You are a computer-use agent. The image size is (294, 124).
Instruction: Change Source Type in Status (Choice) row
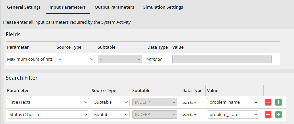tap(110, 115)
